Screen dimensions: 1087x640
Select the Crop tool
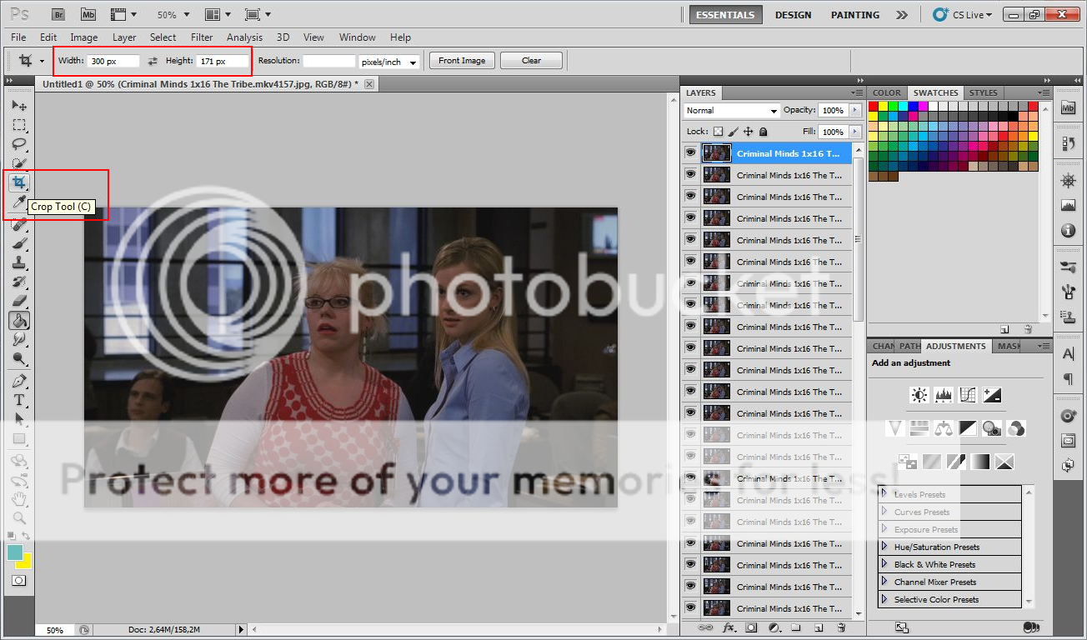coord(19,182)
